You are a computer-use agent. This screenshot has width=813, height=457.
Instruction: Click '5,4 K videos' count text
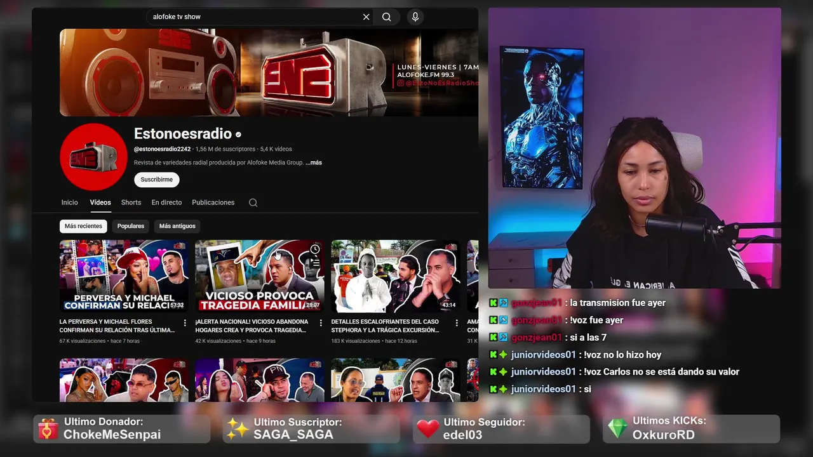click(x=276, y=149)
